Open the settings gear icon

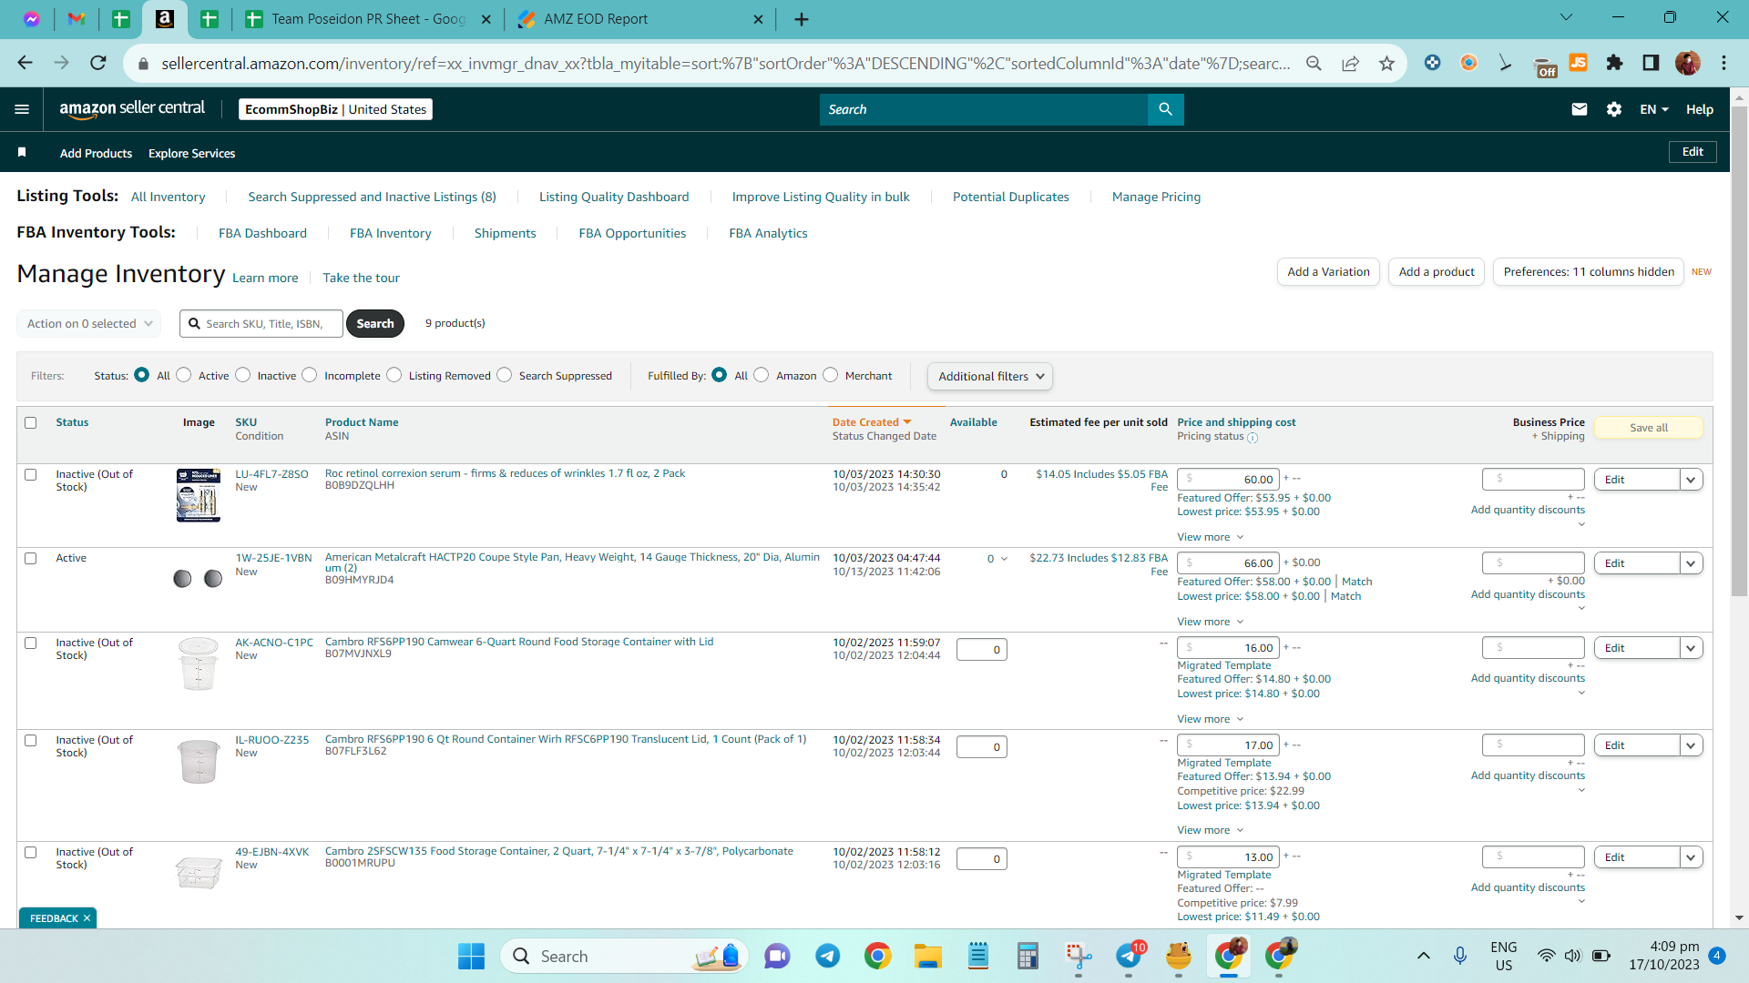tap(1614, 109)
